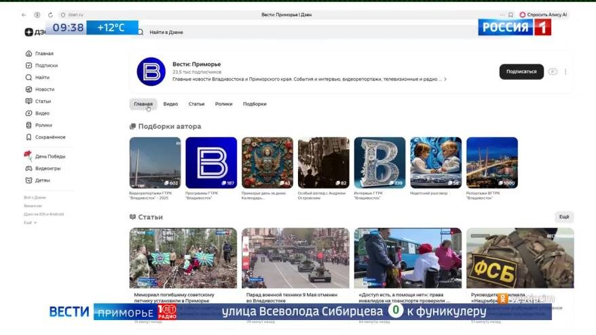Switch to the Видео channel tab

coord(170,104)
